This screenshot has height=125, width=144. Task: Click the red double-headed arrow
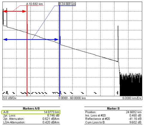[x=15, y=11]
